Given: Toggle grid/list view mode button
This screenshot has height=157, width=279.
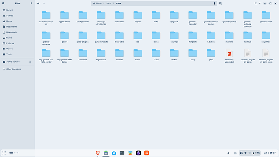Looking at the screenshot, I should [256, 3].
